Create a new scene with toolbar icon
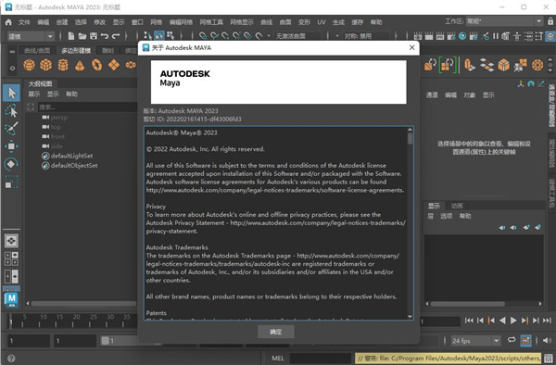This screenshot has width=556, height=365. coord(71,36)
